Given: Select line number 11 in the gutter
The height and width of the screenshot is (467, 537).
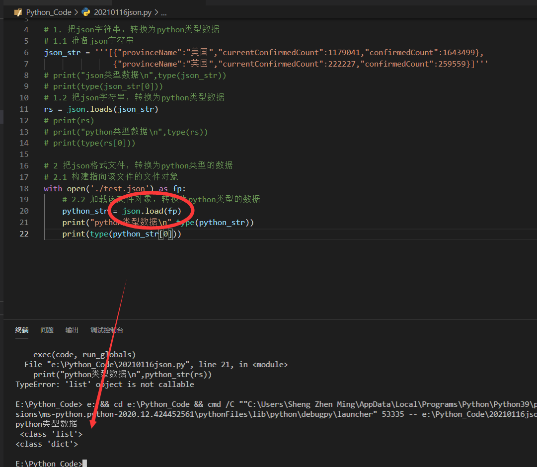Looking at the screenshot, I should coord(24,109).
